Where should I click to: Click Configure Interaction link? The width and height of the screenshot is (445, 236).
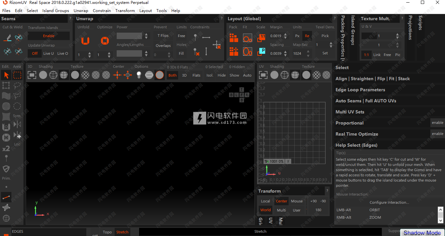point(389,202)
